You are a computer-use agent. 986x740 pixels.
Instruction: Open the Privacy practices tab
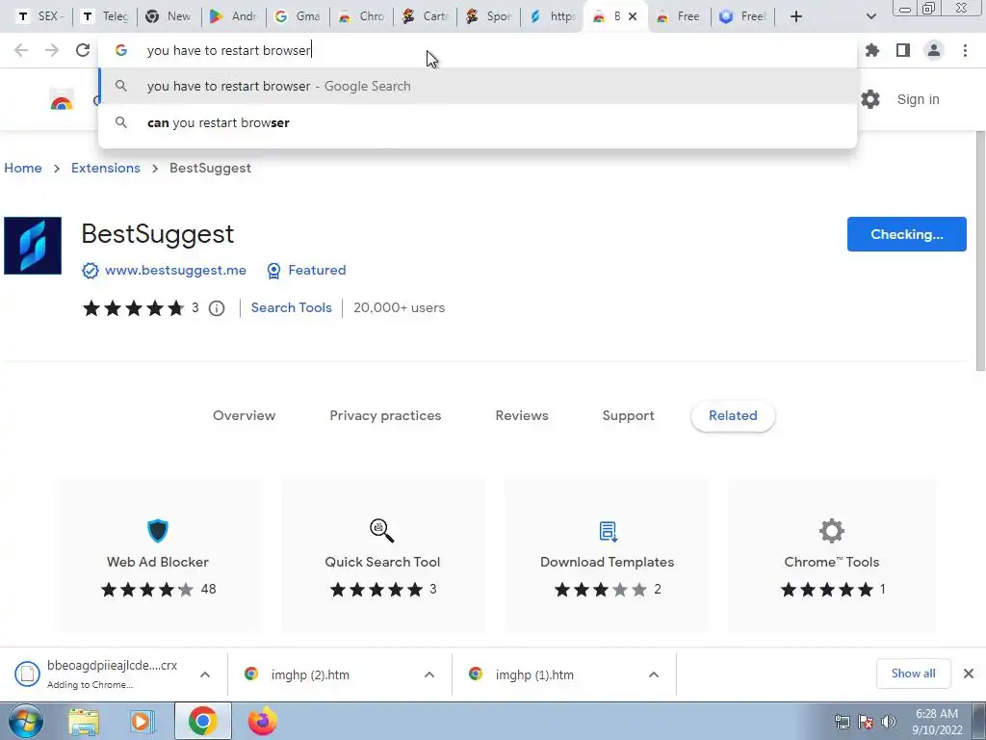pos(385,416)
